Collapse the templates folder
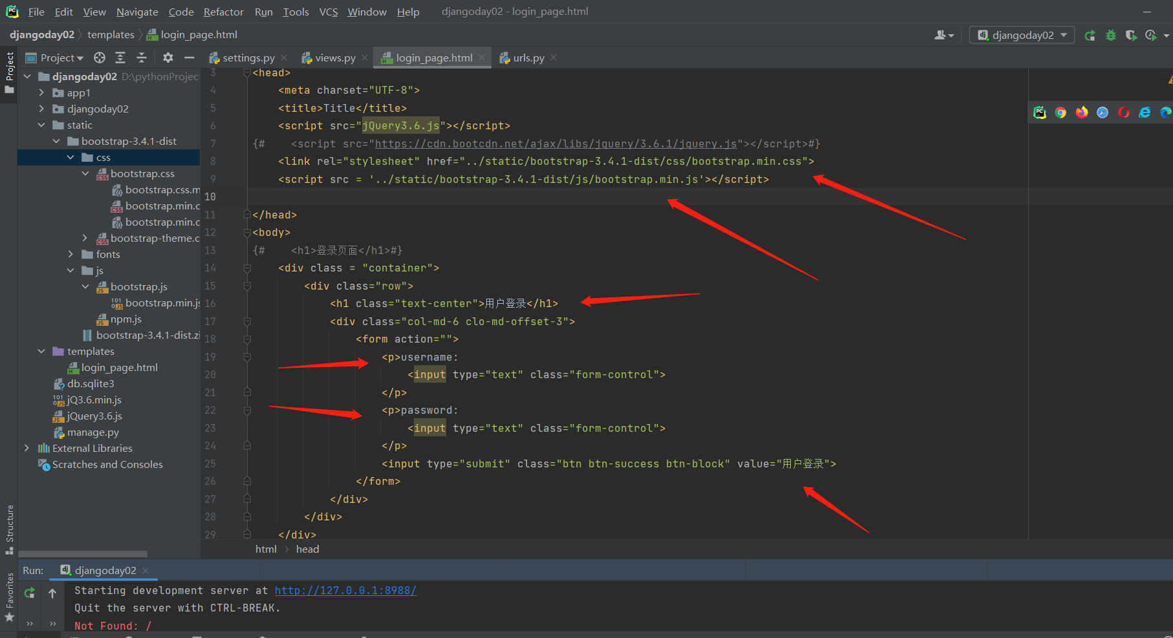 tap(41, 351)
